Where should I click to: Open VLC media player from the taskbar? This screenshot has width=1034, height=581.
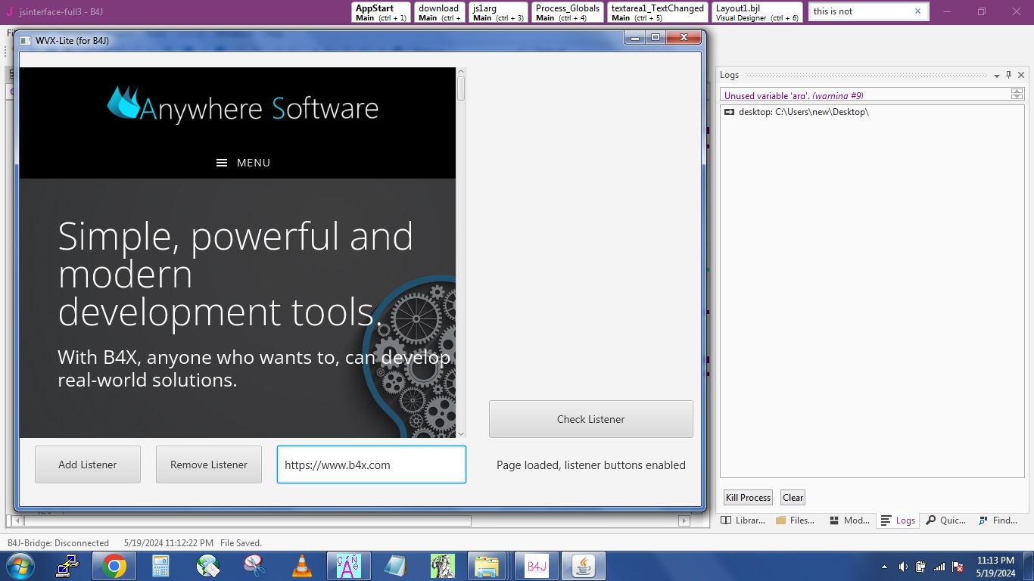pos(301,566)
